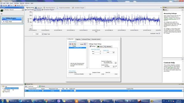
Task: Click the custom scaling wrench icon
Action: (x=116, y=66)
